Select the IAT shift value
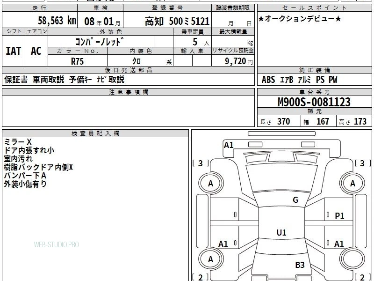The image size is (374, 281). click(x=14, y=51)
